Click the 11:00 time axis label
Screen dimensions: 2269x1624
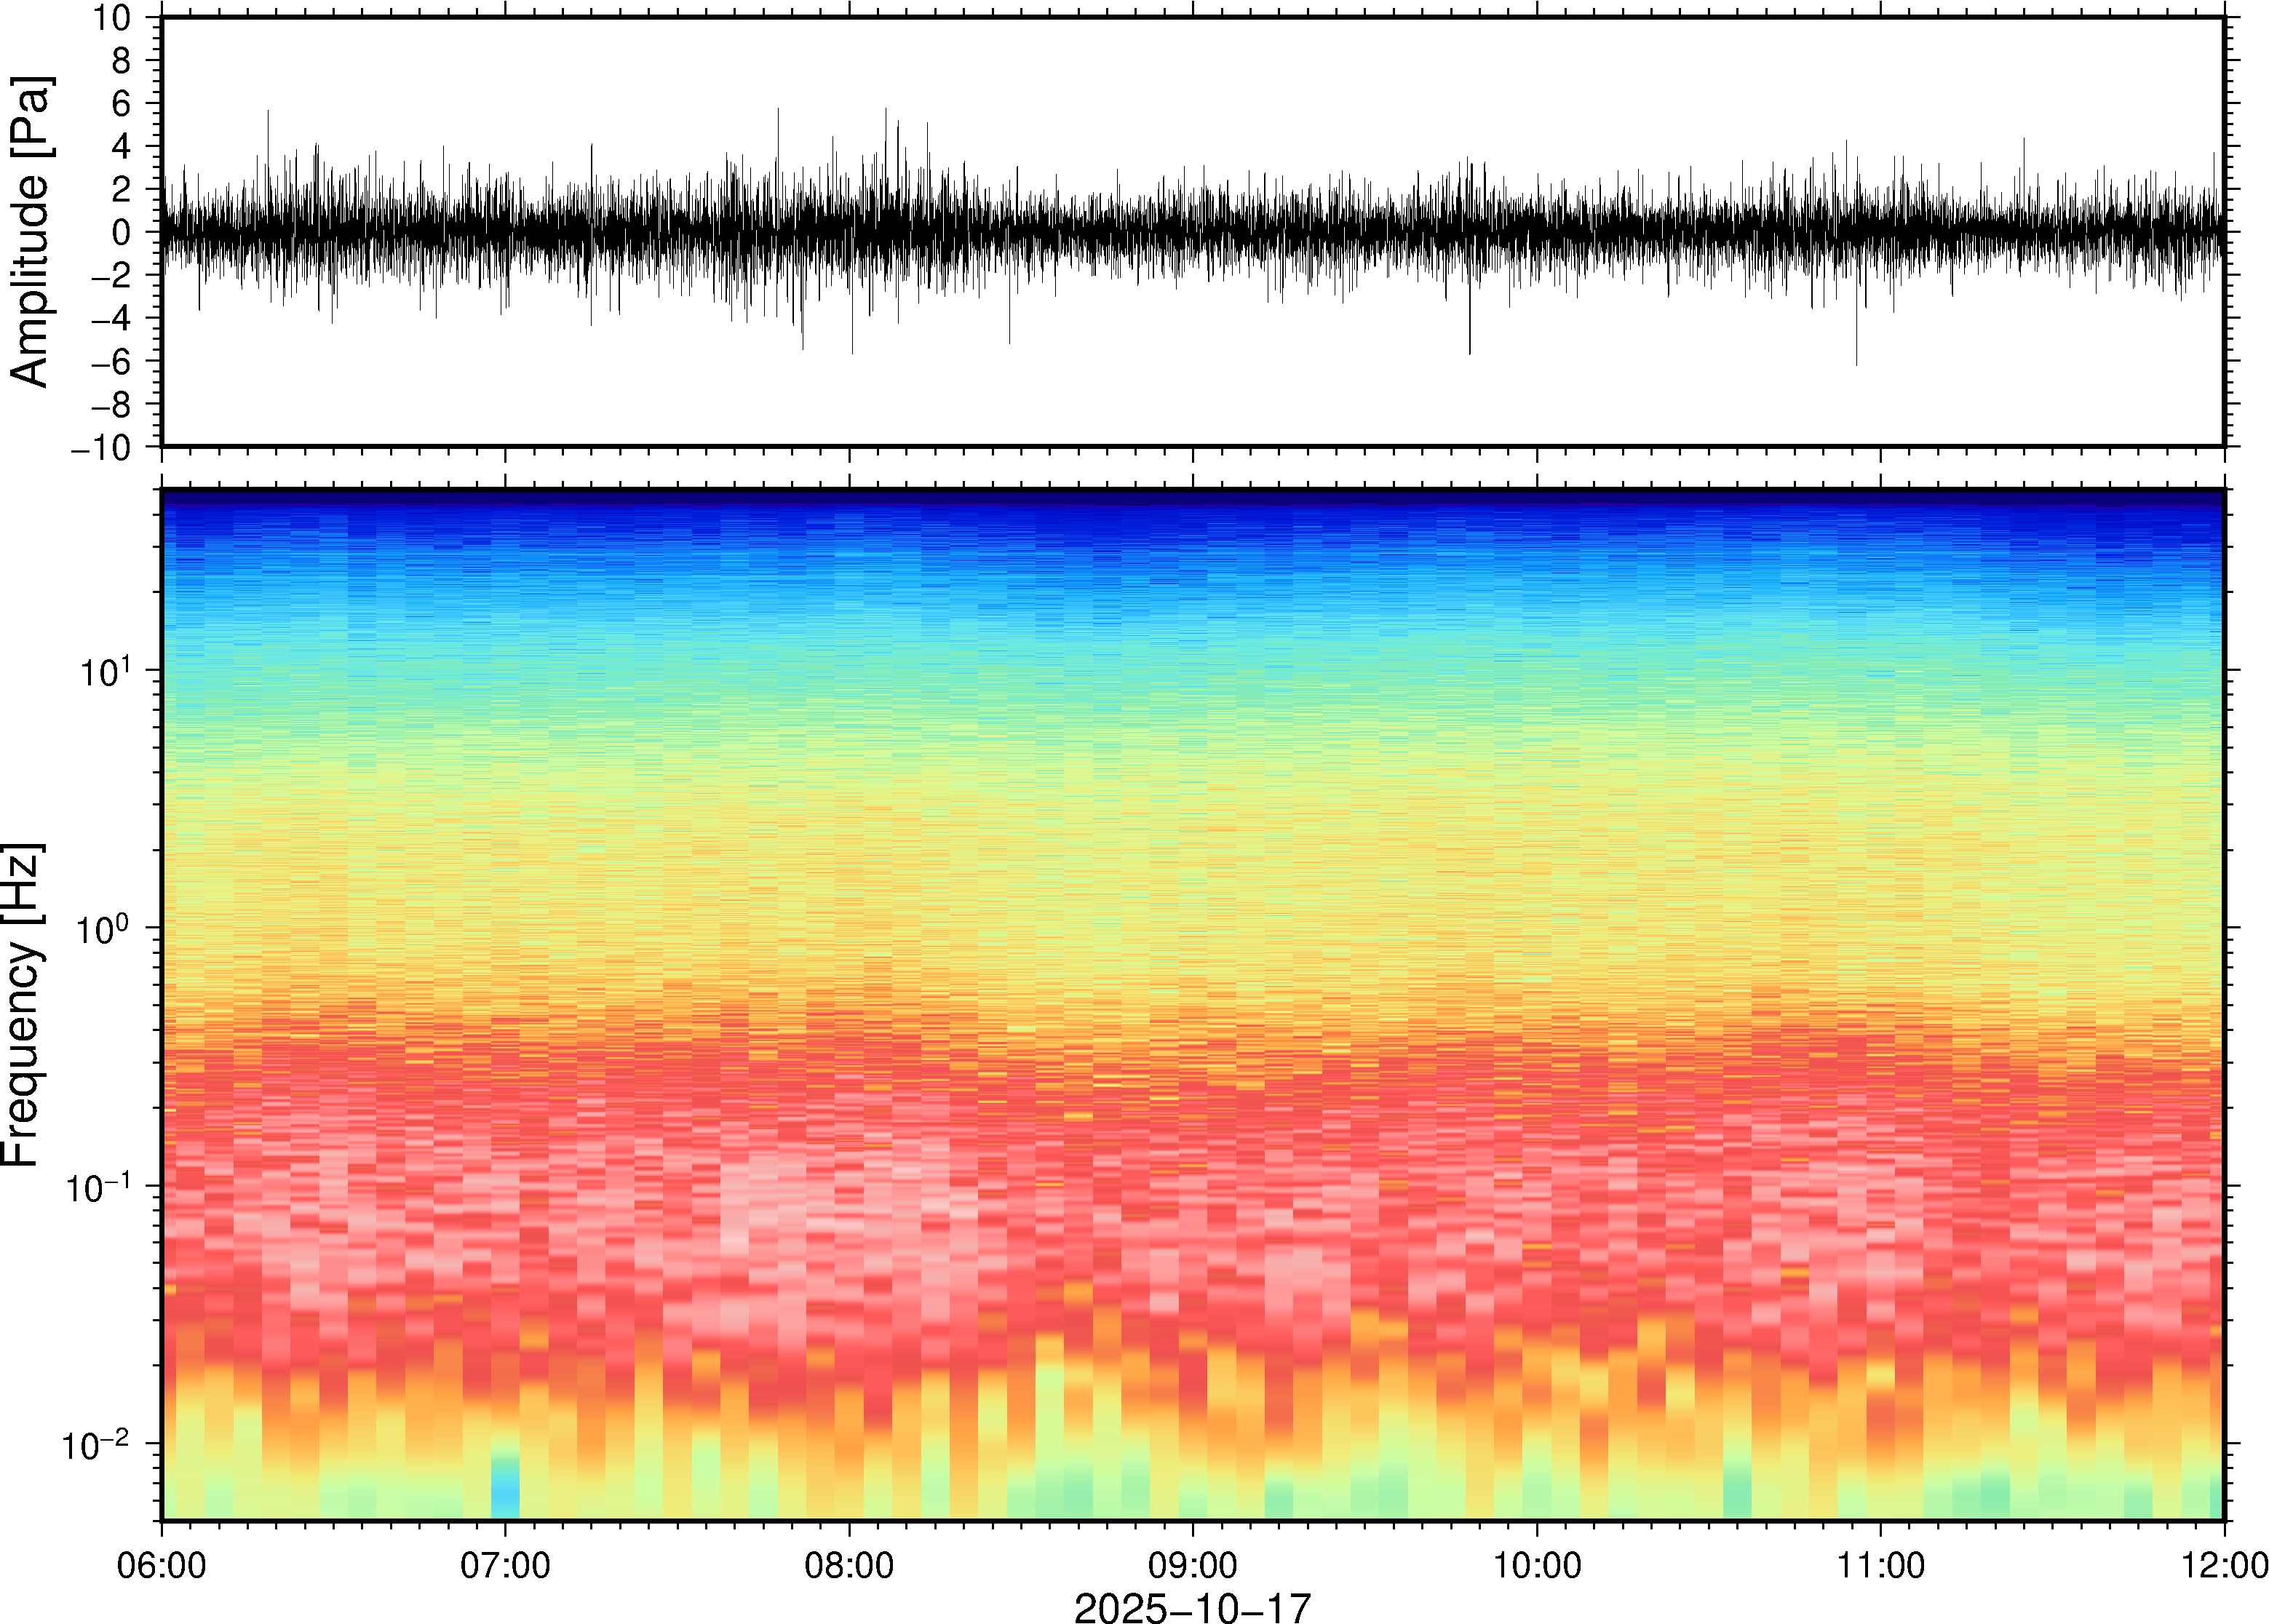(x=1880, y=1565)
